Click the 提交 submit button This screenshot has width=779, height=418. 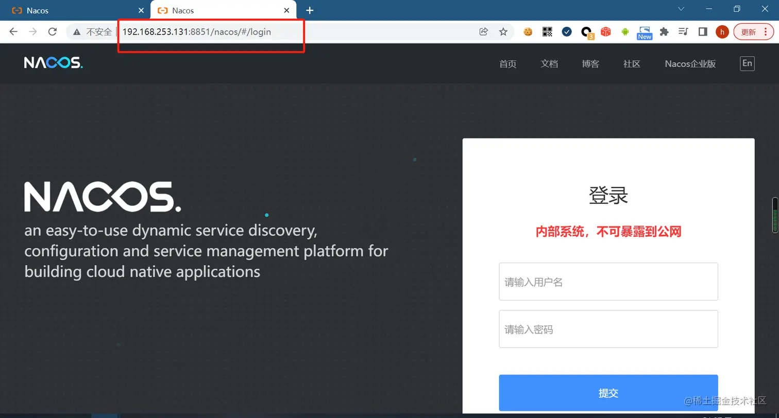tap(608, 393)
